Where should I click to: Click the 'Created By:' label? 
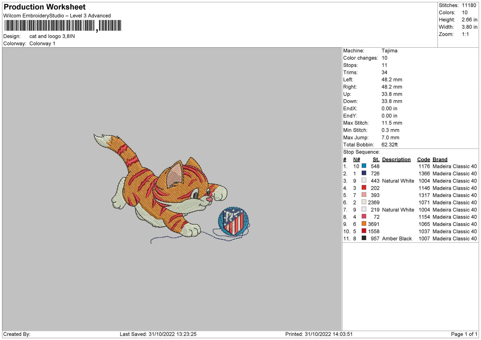click(x=17, y=334)
